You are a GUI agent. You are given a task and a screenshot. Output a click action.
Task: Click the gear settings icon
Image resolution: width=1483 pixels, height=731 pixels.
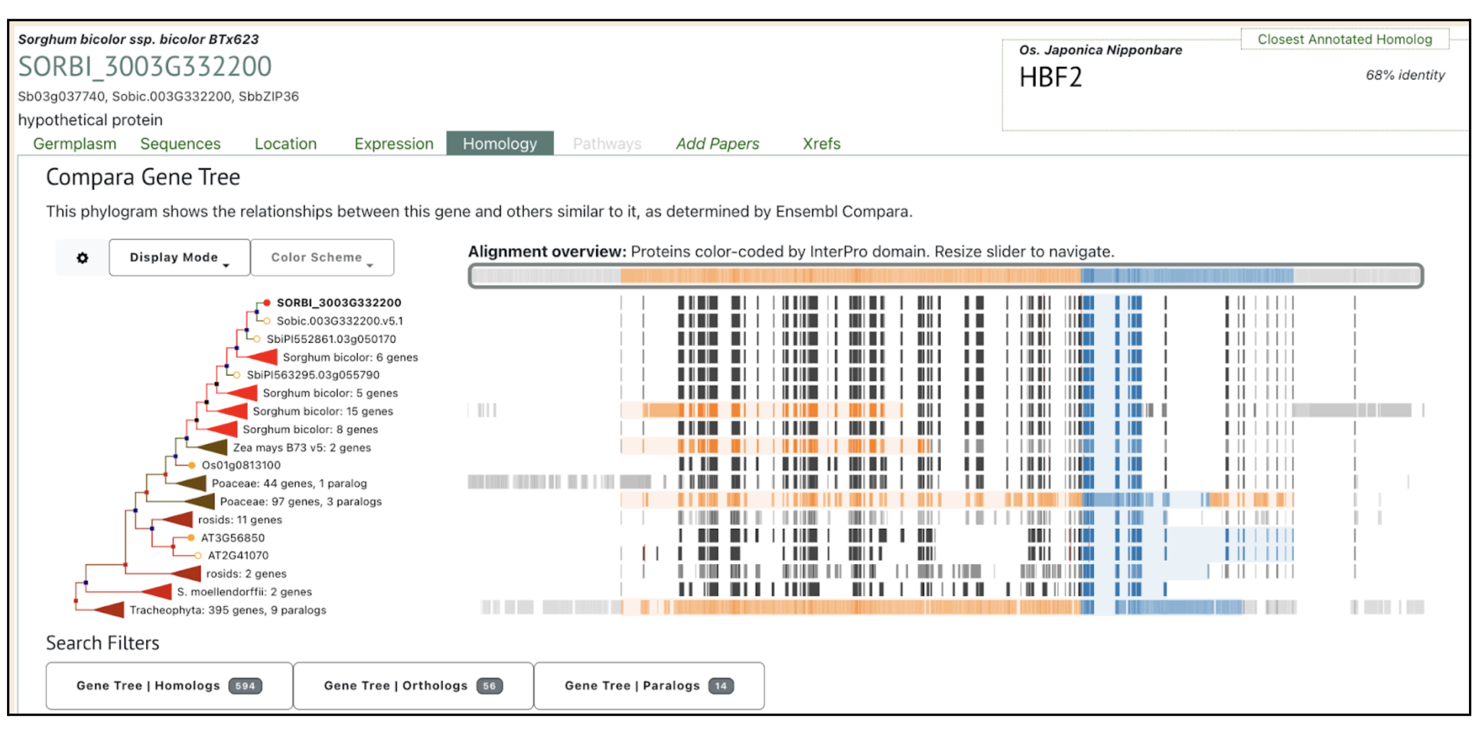point(82,258)
